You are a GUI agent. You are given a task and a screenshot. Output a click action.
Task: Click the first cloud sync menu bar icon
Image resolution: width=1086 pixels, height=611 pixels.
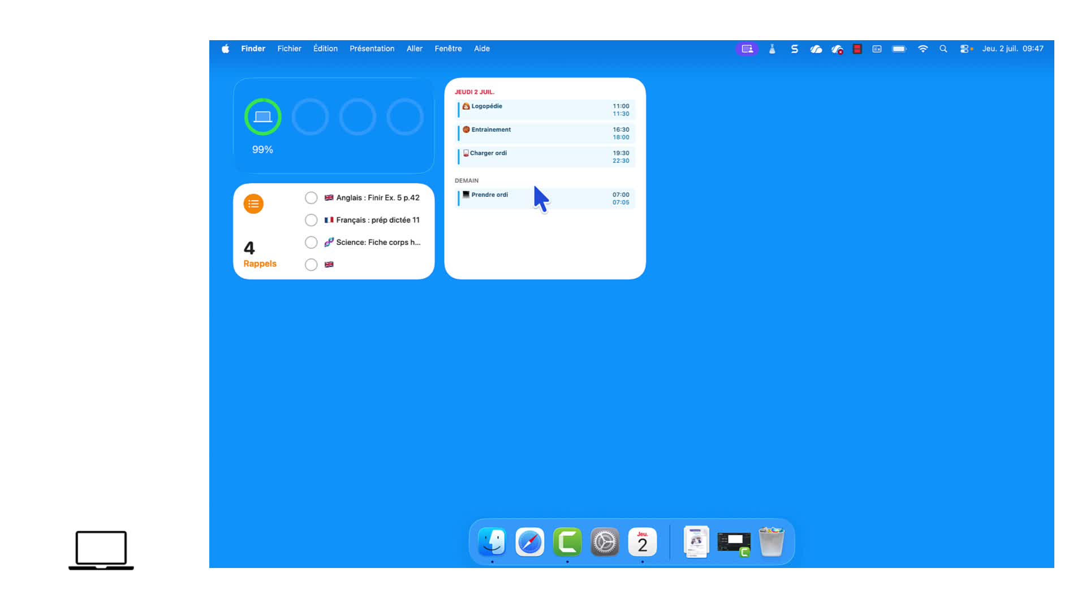(816, 49)
